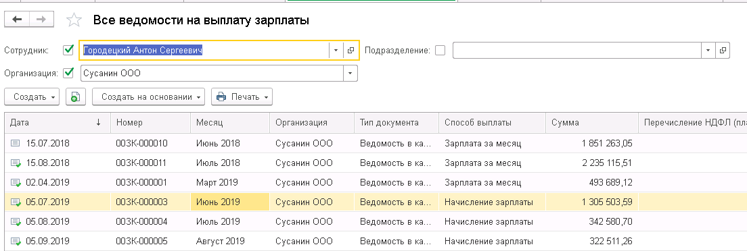The height and width of the screenshot is (251, 747).
Task: Expand the Организация dropdown with Сусанин ООО
Action: (x=350, y=73)
